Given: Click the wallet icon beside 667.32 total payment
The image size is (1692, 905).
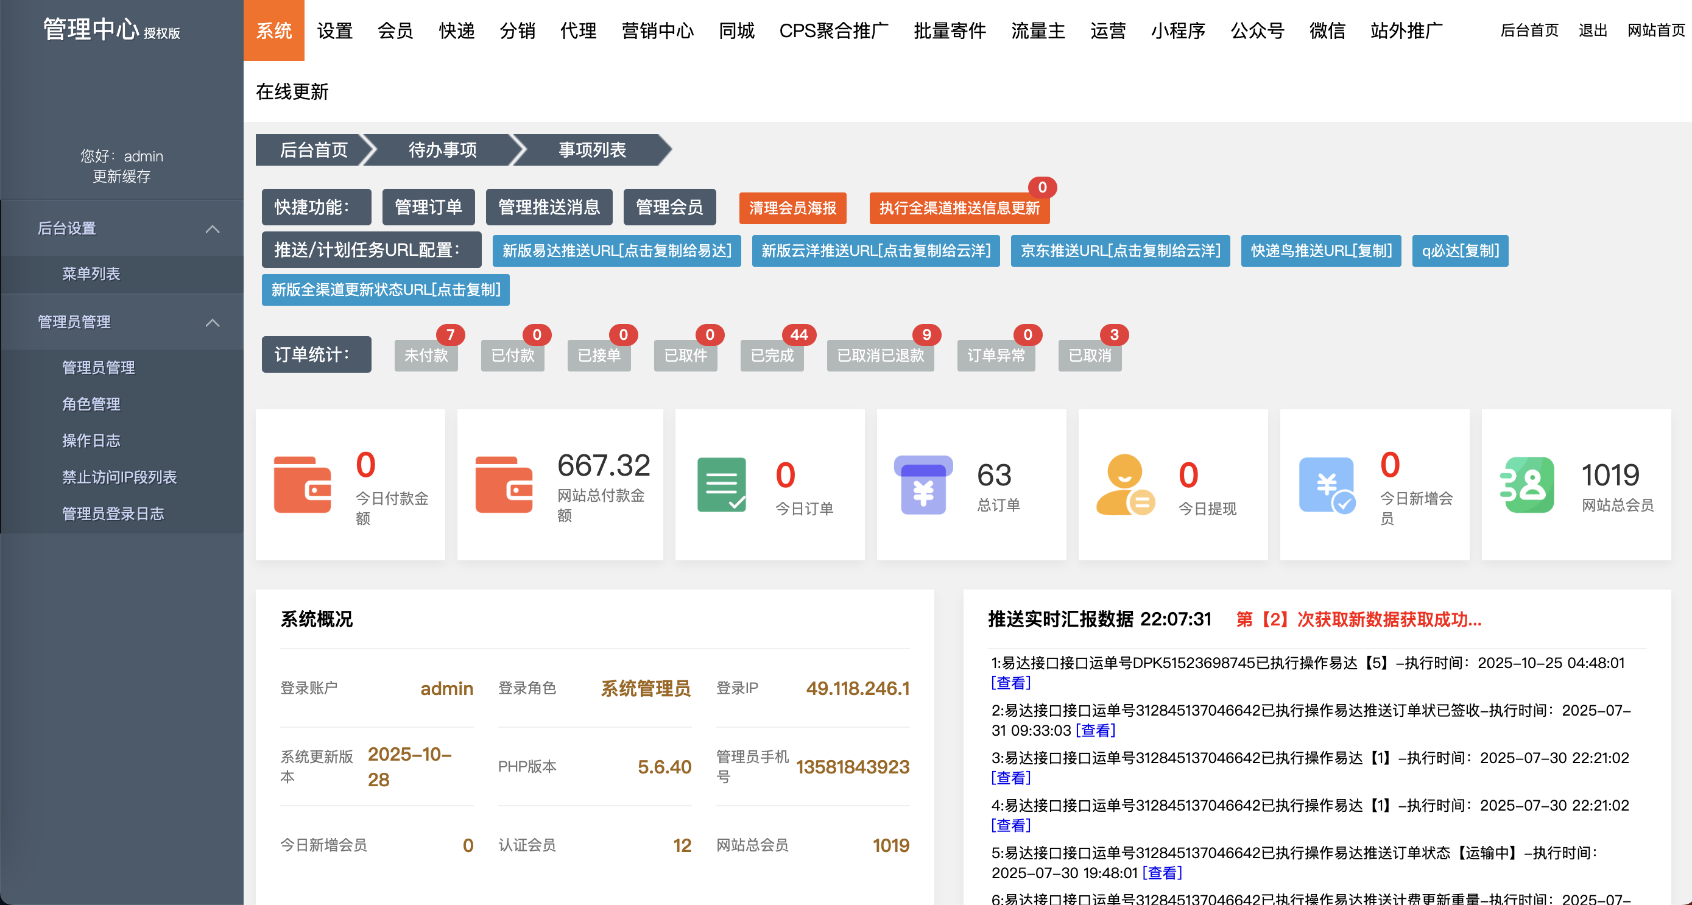Looking at the screenshot, I should (x=504, y=485).
